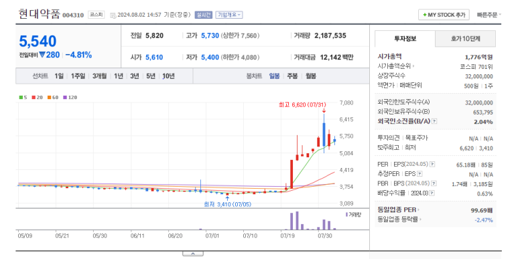
Task: Switch candle chart to 주봉
Action: click(x=292, y=76)
